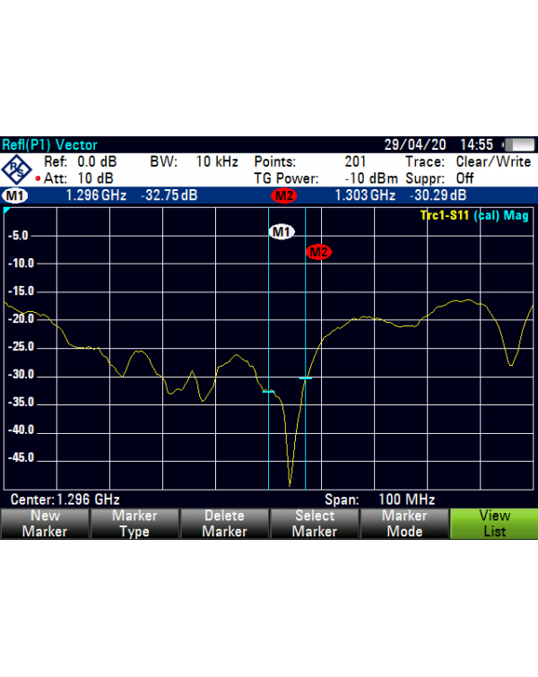Click the M1 badge in marker info bar

(15, 195)
